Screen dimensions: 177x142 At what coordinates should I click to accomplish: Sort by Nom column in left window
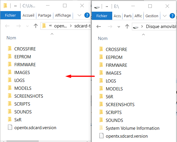[11, 38]
